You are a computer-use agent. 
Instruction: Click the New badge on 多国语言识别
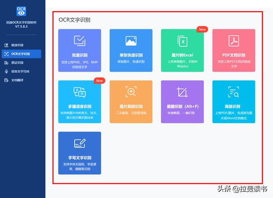pos(99,80)
